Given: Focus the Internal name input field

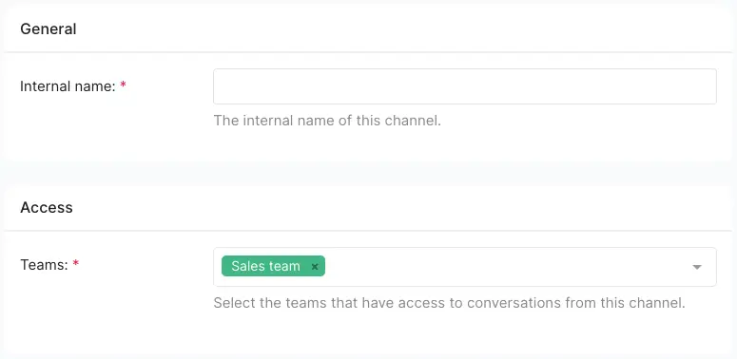Looking at the screenshot, I should tap(465, 86).
